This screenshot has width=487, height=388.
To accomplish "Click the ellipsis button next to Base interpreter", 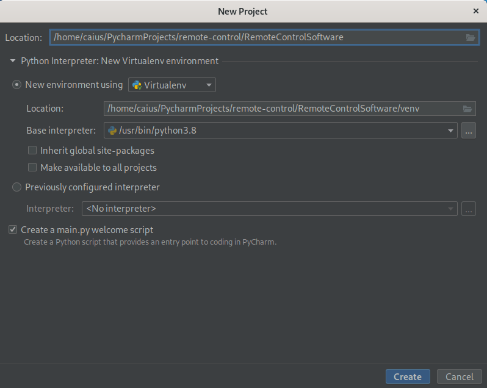I will (x=468, y=130).
